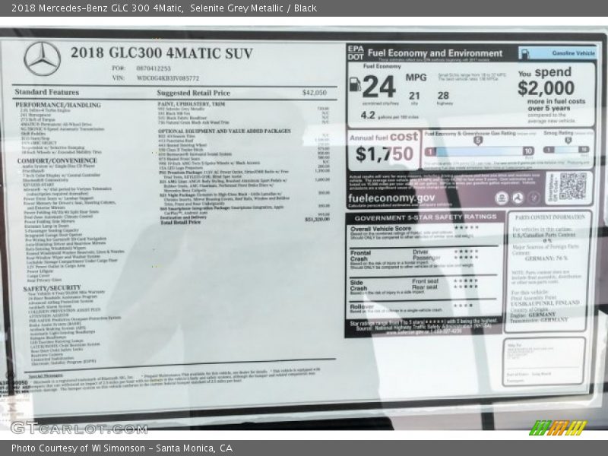
Task: Click the greenhouse gas rating marker 5
Action: coord(478,141)
